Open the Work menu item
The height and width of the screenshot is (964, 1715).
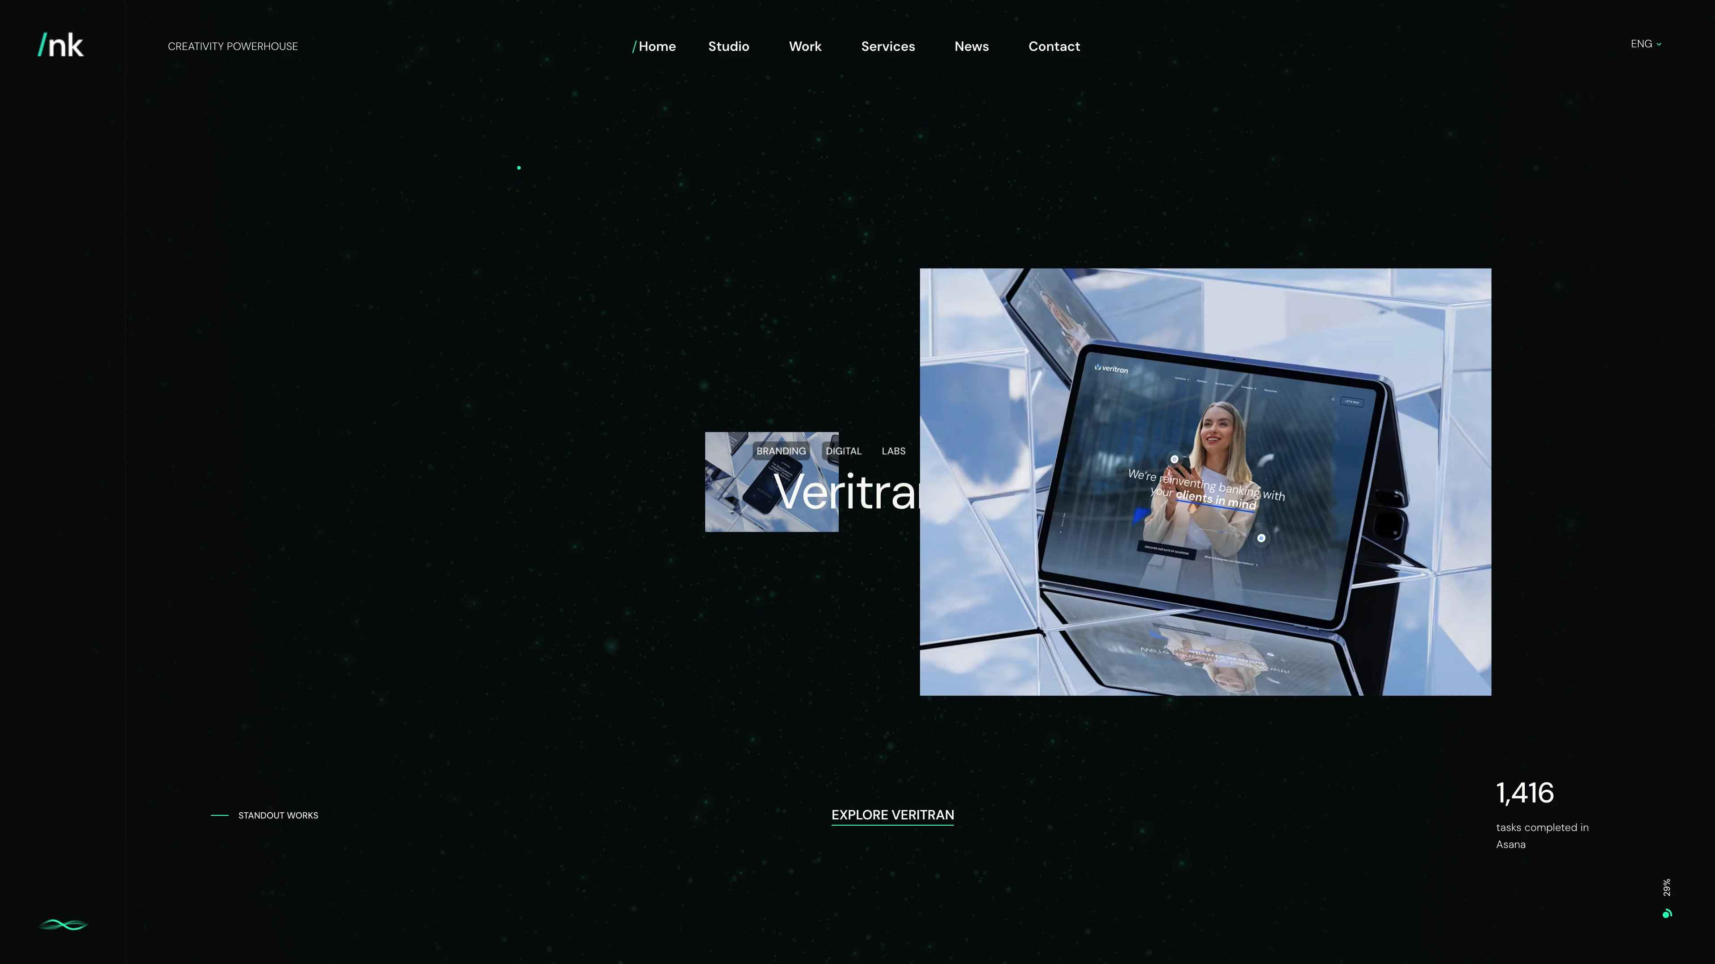click(805, 46)
